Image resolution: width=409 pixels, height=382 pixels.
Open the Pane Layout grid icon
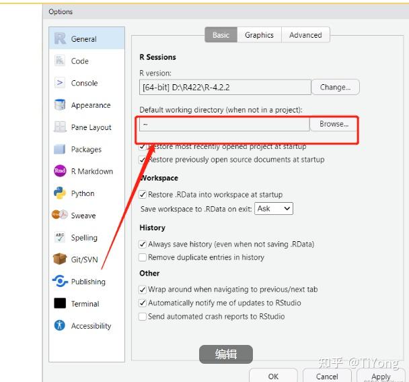point(60,127)
